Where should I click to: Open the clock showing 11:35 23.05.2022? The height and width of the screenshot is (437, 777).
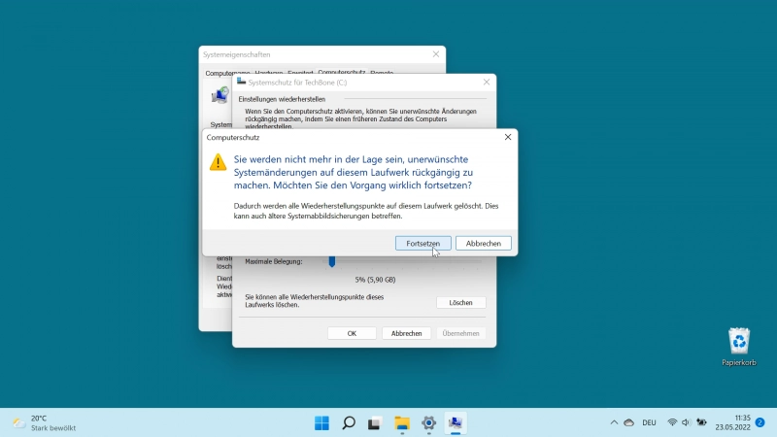(x=732, y=422)
